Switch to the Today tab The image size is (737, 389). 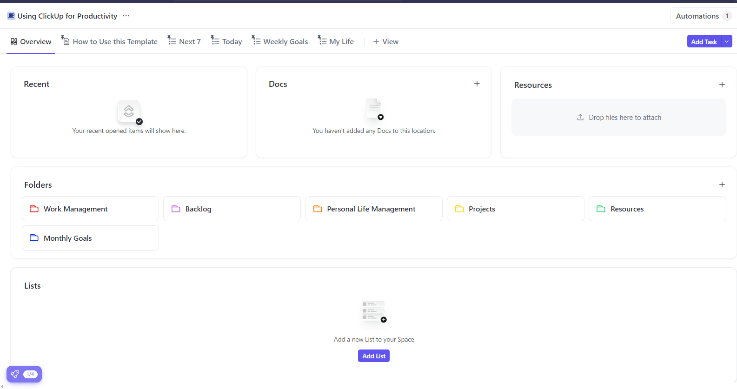(x=226, y=41)
